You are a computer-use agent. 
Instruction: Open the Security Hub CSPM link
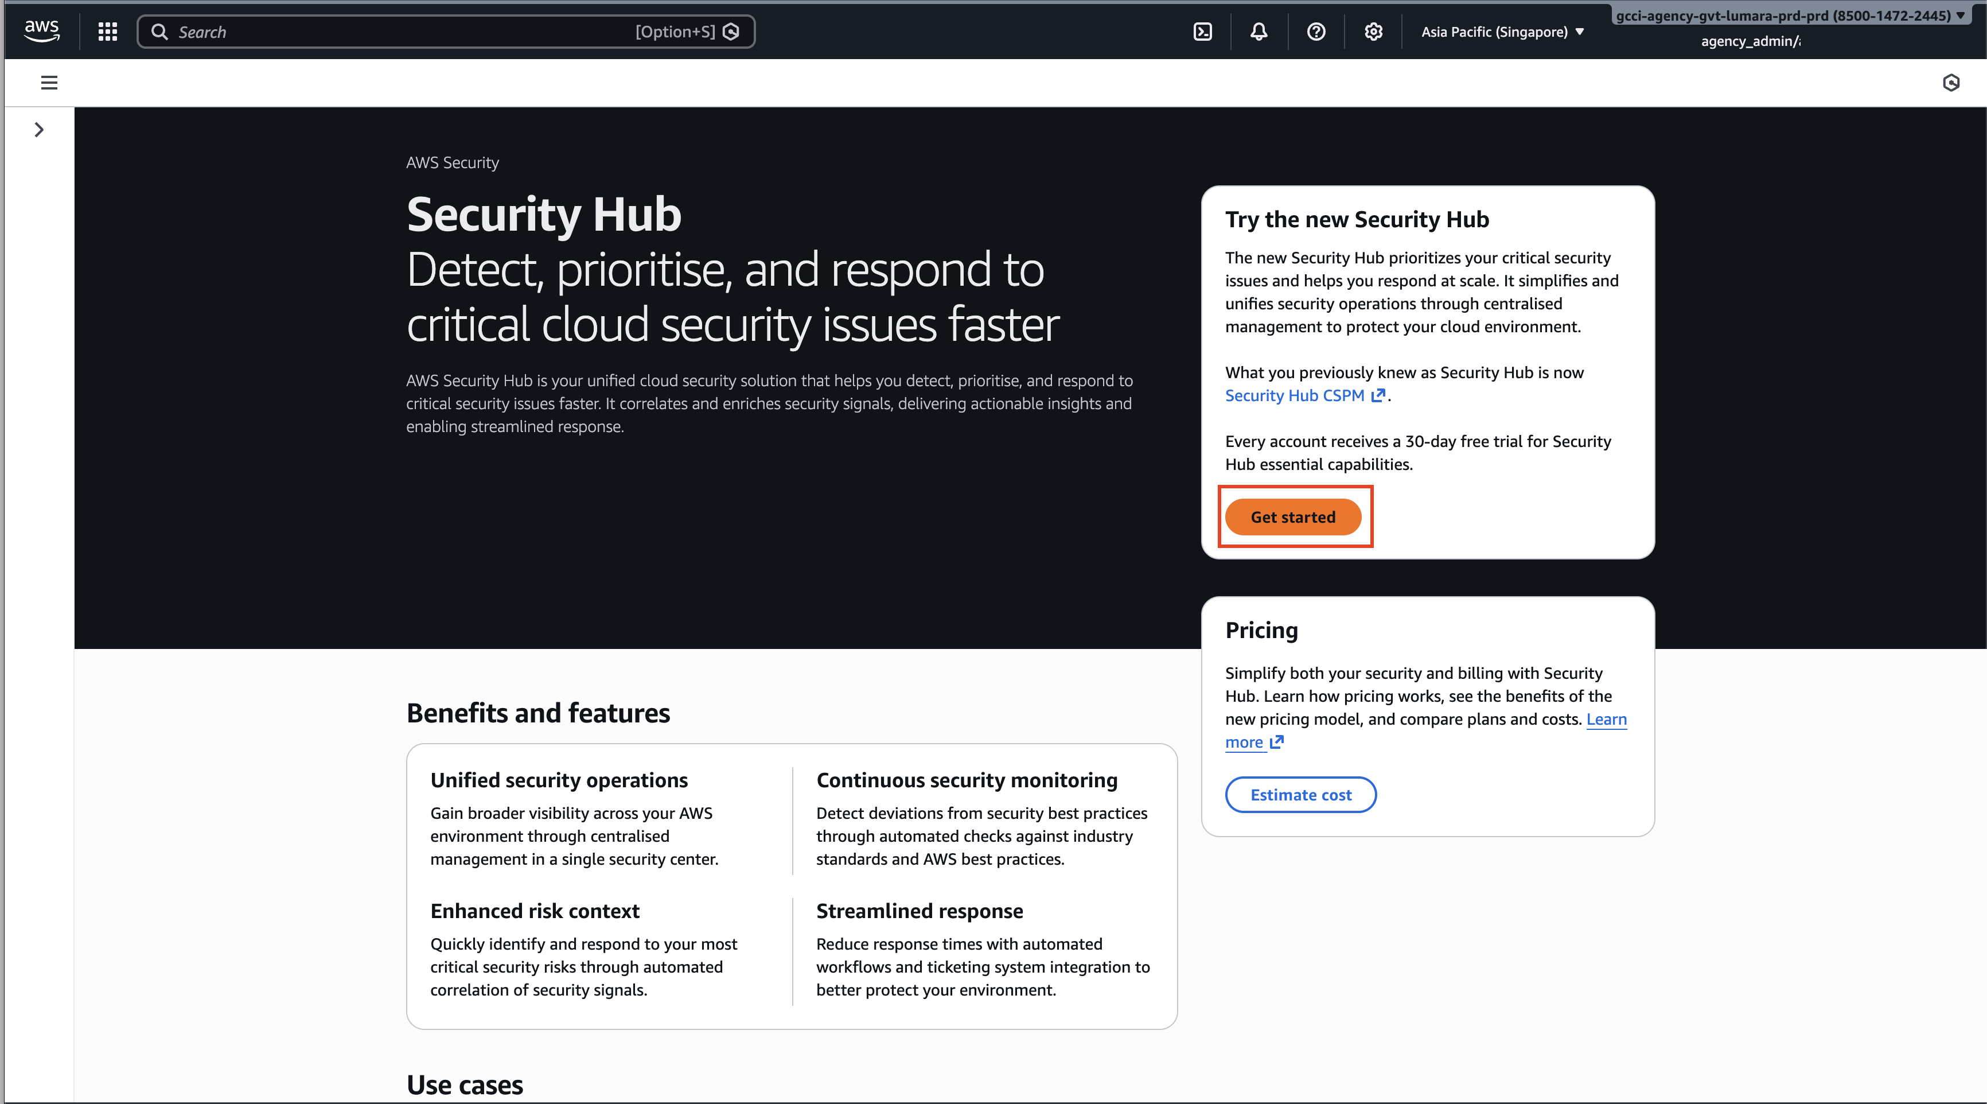tap(1305, 396)
